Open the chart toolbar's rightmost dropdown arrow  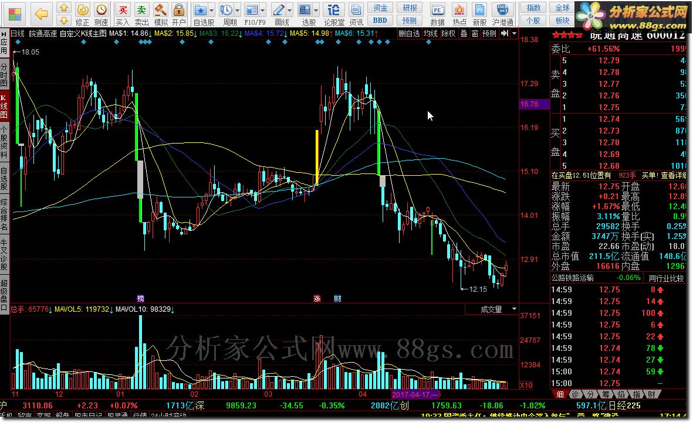pos(514,33)
